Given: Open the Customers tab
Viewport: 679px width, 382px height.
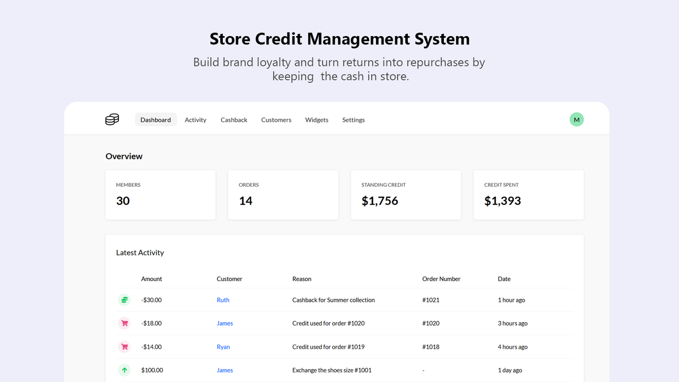Looking at the screenshot, I should tap(276, 120).
